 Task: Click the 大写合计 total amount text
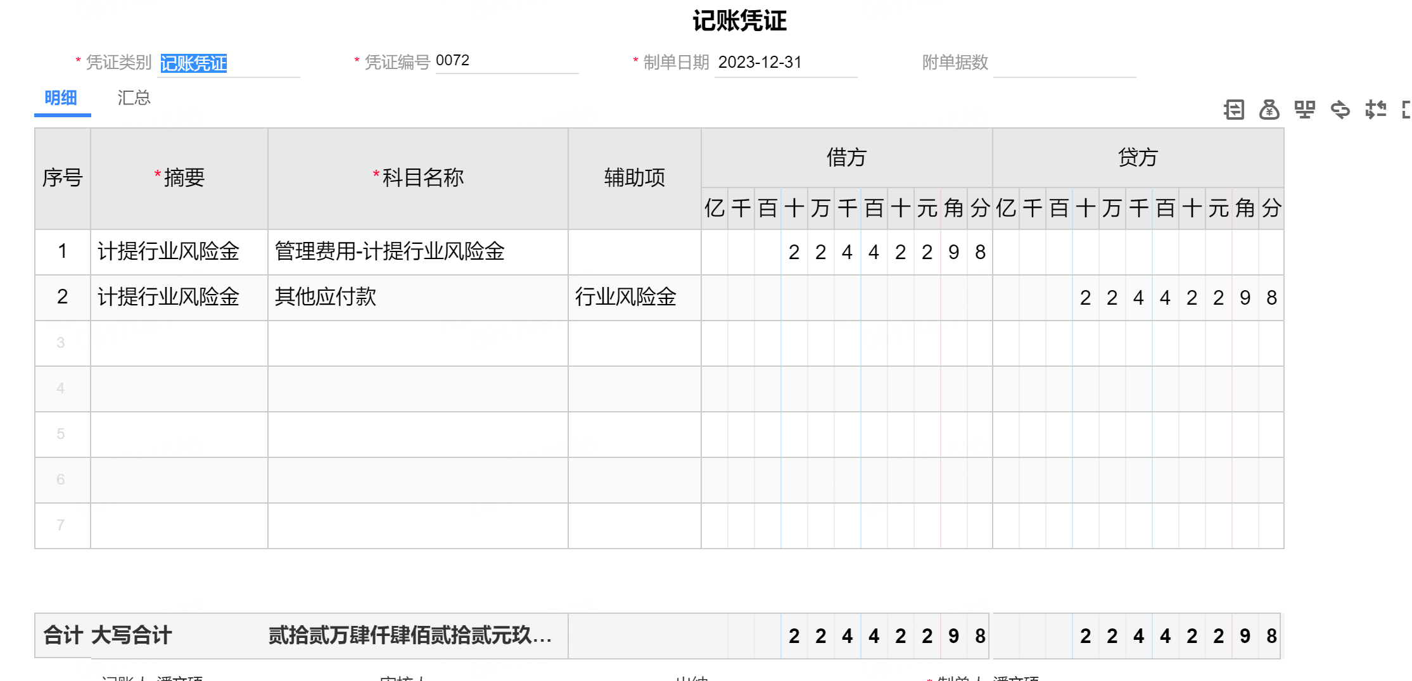(x=409, y=635)
